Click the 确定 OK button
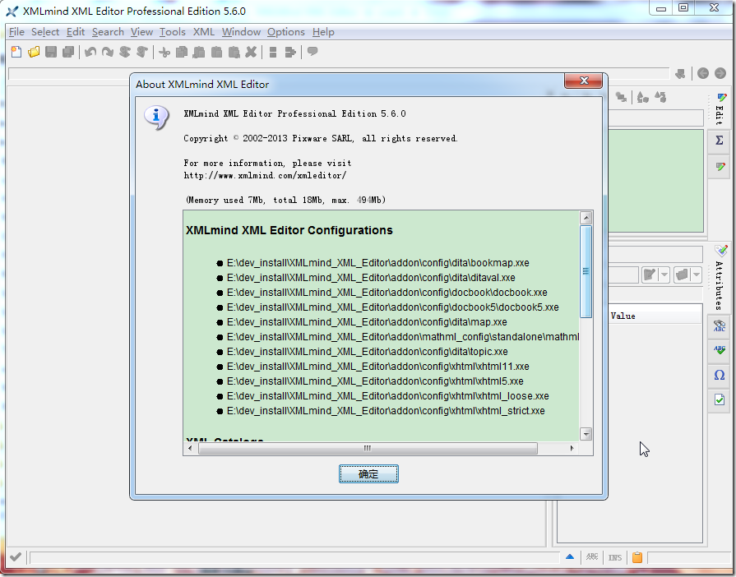736x577 pixels. coord(368,473)
